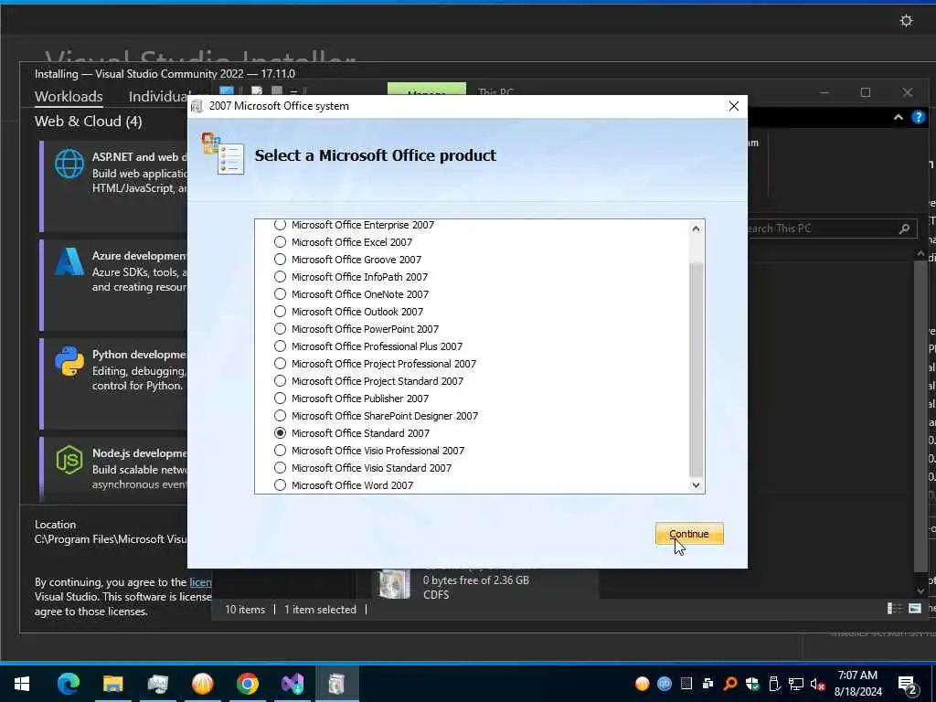Click the product list scrollbar thumb
Screen dimensions: 936x702
pyautogui.click(x=696, y=370)
